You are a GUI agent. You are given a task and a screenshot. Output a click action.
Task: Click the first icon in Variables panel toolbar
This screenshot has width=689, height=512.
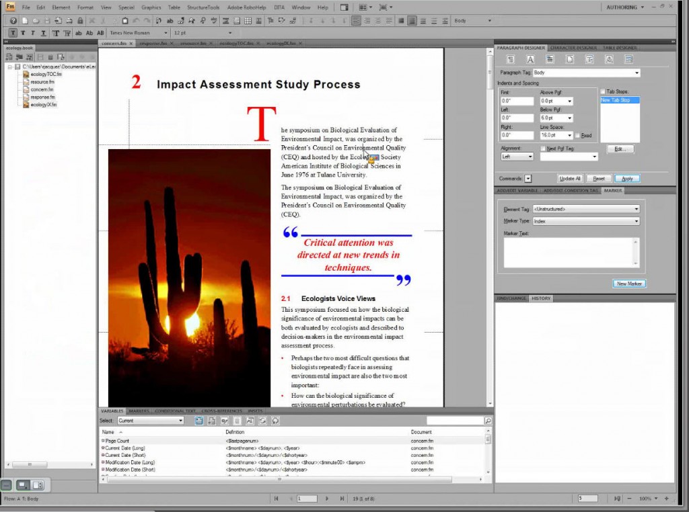[x=198, y=421]
